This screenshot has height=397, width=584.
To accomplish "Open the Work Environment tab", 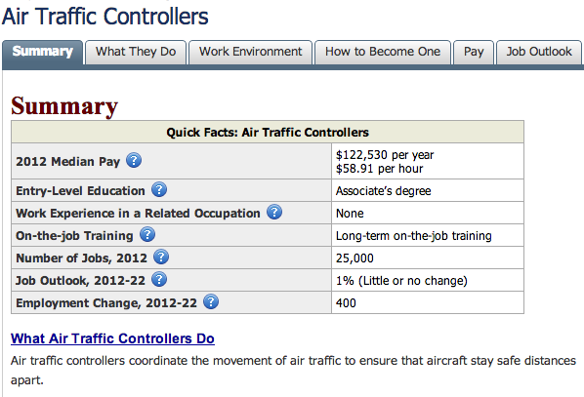I will (x=250, y=52).
